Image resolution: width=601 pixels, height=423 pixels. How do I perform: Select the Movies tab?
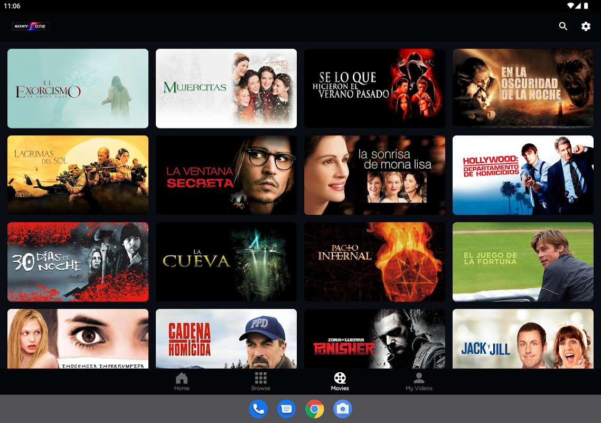340,382
